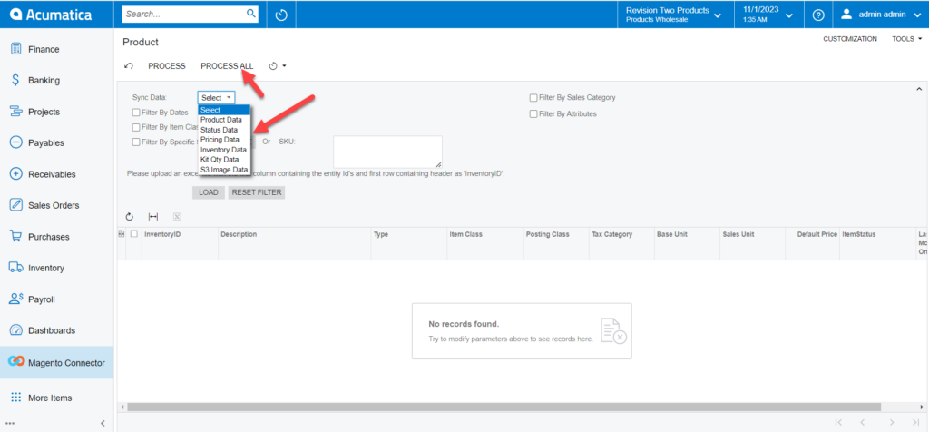Image resolution: width=929 pixels, height=432 pixels.
Task: Open the recent history clock icon
Action: (281, 15)
